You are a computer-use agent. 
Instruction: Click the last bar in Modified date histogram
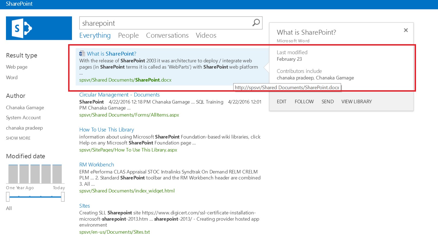point(57,174)
